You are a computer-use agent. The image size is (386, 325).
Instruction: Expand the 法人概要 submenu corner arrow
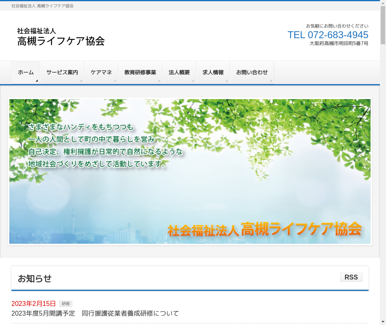coord(193,81)
